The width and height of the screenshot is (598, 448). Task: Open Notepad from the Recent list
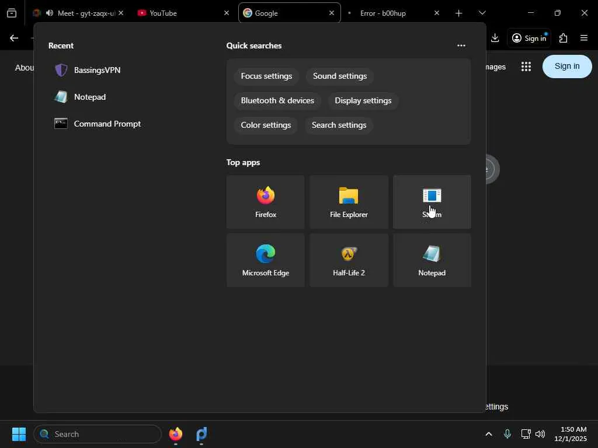tap(80, 97)
